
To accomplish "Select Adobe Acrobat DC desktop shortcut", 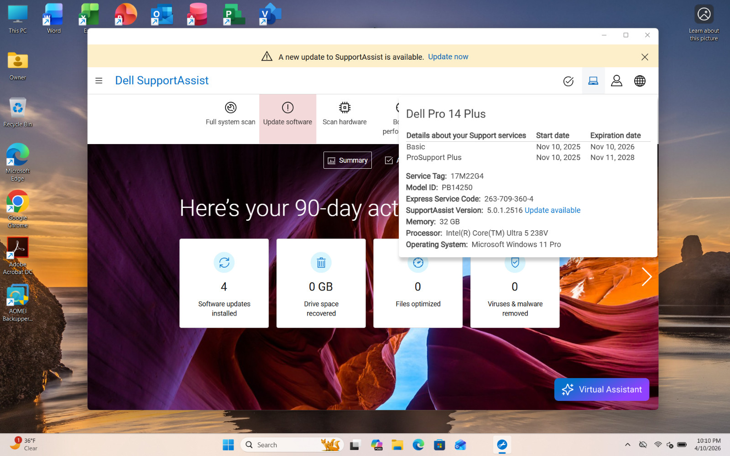I will click(18, 256).
